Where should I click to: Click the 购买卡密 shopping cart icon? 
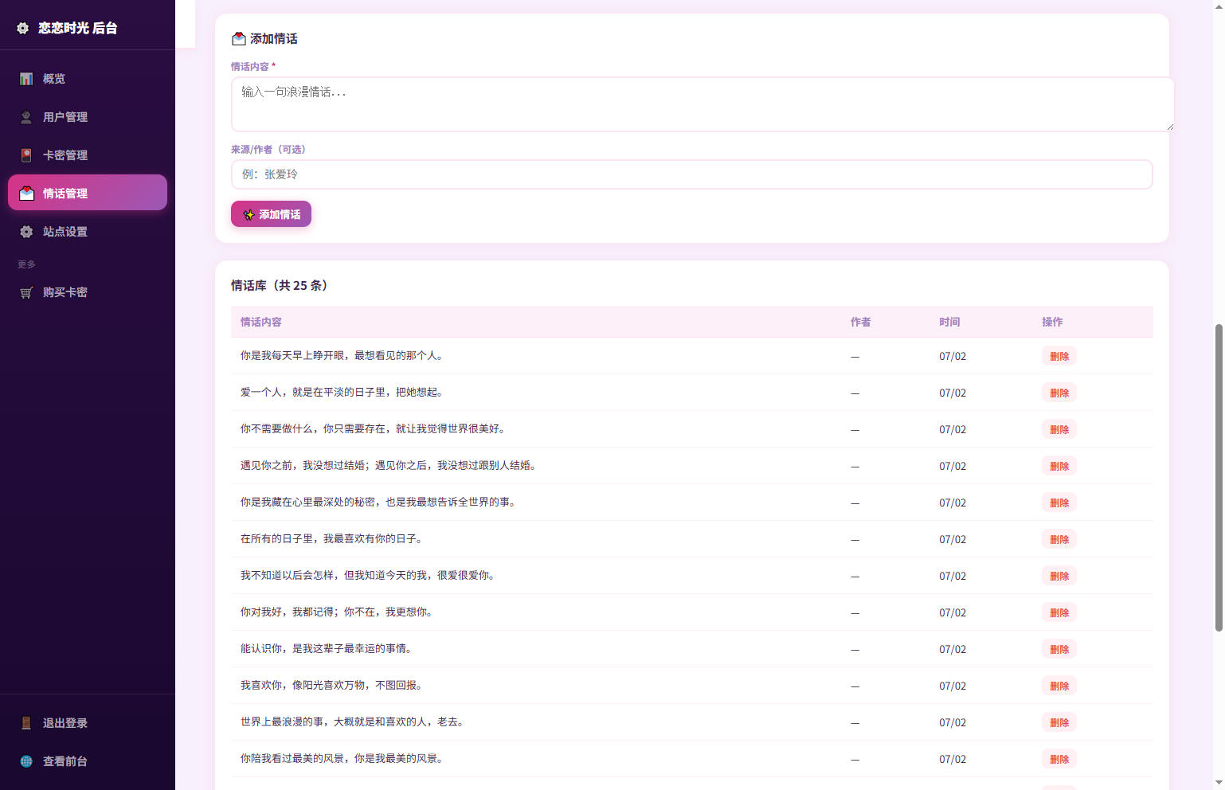click(x=26, y=292)
